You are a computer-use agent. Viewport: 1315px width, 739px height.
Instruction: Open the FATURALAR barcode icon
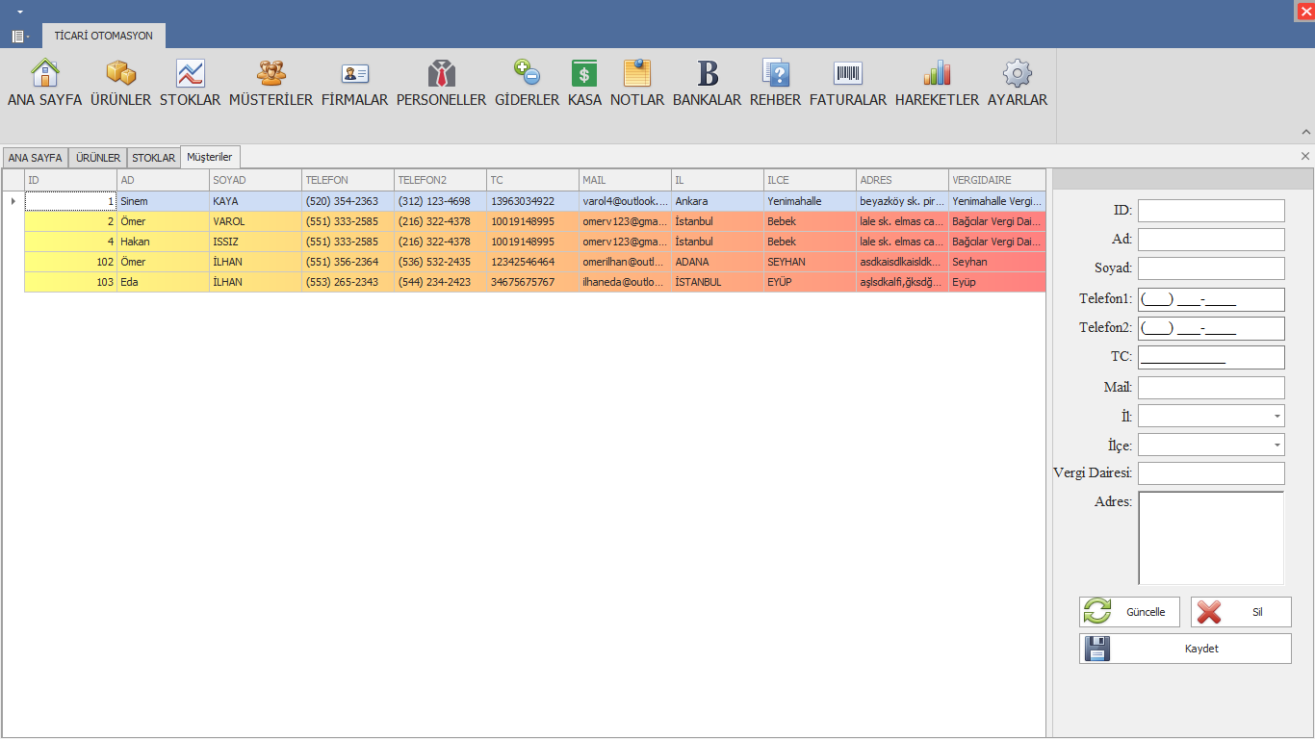(x=848, y=74)
